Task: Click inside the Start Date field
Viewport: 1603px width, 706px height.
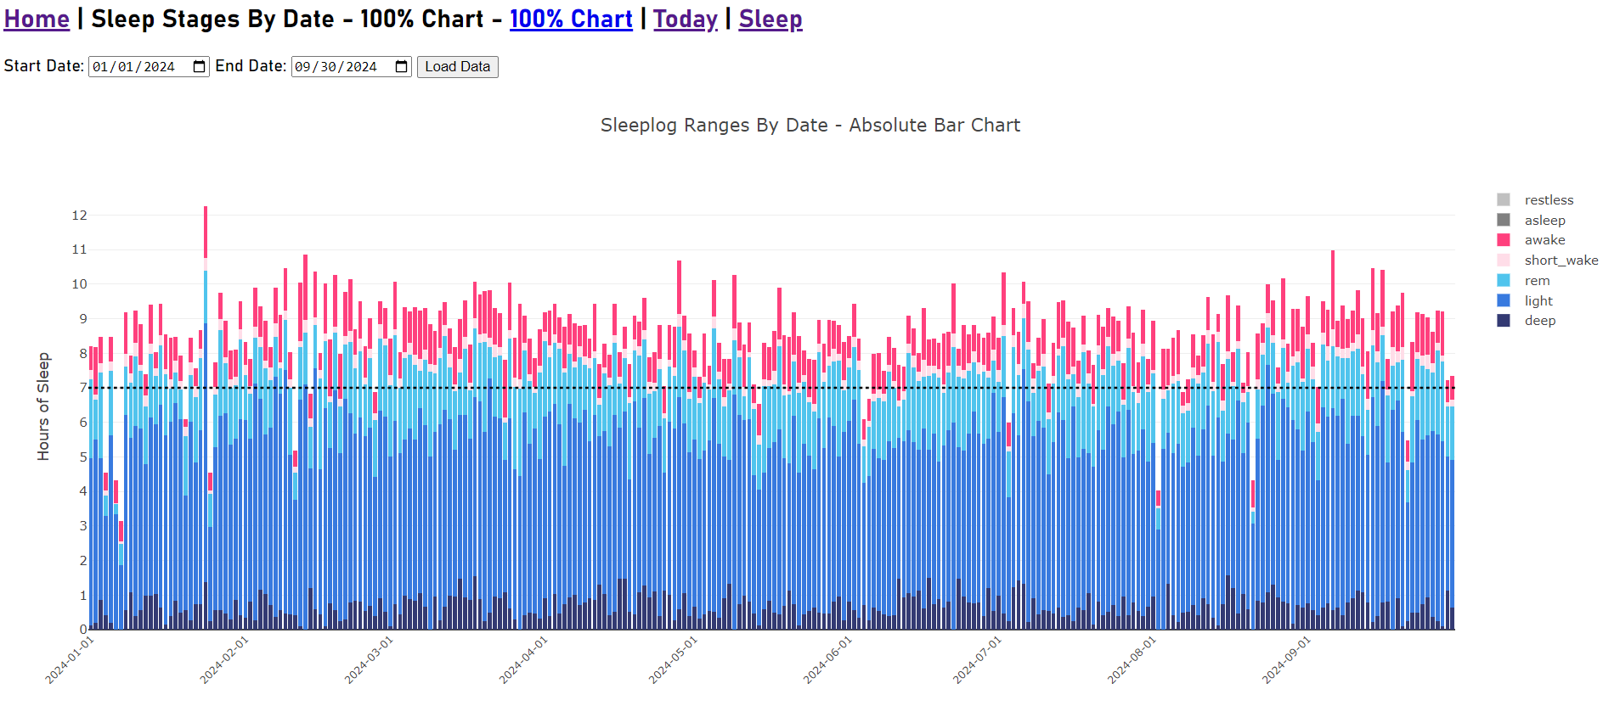Action: pos(136,67)
